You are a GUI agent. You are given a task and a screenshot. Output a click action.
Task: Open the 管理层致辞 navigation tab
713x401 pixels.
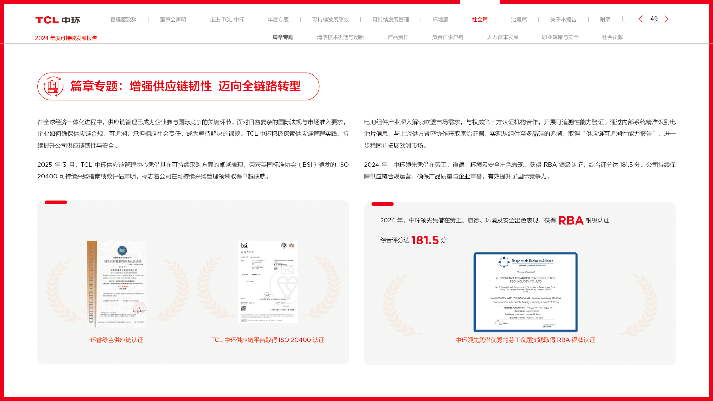point(123,20)
